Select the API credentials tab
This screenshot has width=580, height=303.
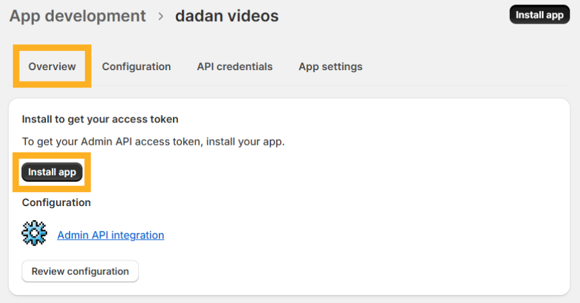(x=234, y=66)
